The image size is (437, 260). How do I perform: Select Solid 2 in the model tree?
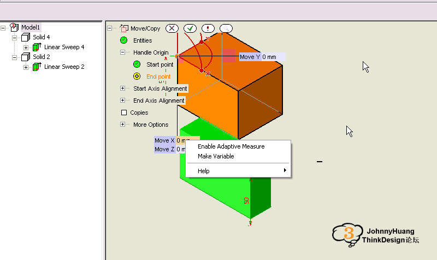42,57
